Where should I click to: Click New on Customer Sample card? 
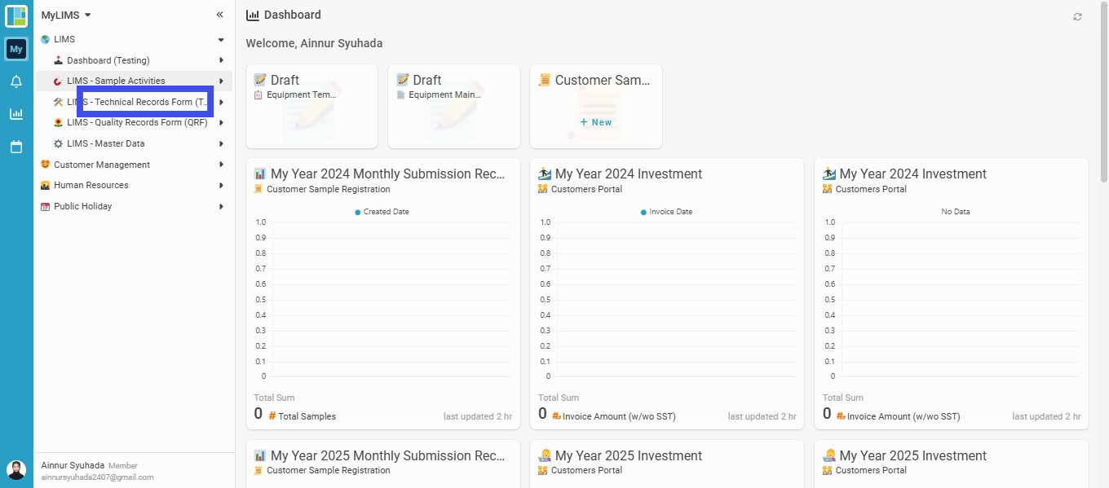click(596, 122)
